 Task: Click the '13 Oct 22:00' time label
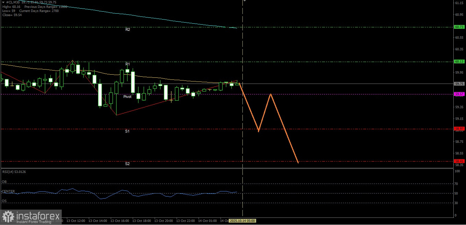186,221
